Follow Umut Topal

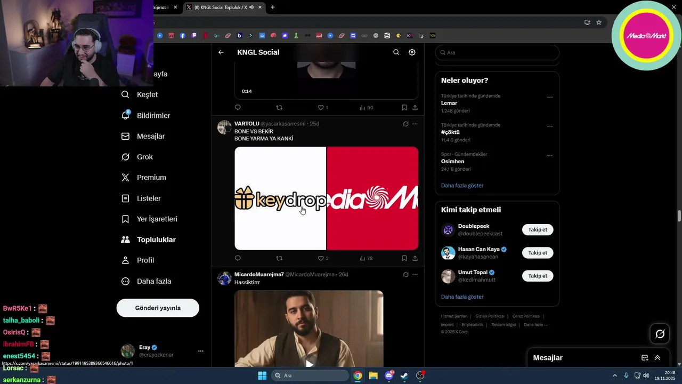click(x=538, y=276)
